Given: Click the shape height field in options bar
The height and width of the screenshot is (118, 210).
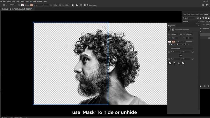Looking at the screenshot, I should point(67,5).
